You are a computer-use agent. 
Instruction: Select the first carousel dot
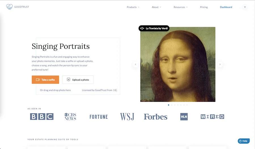tap(169, 105)
